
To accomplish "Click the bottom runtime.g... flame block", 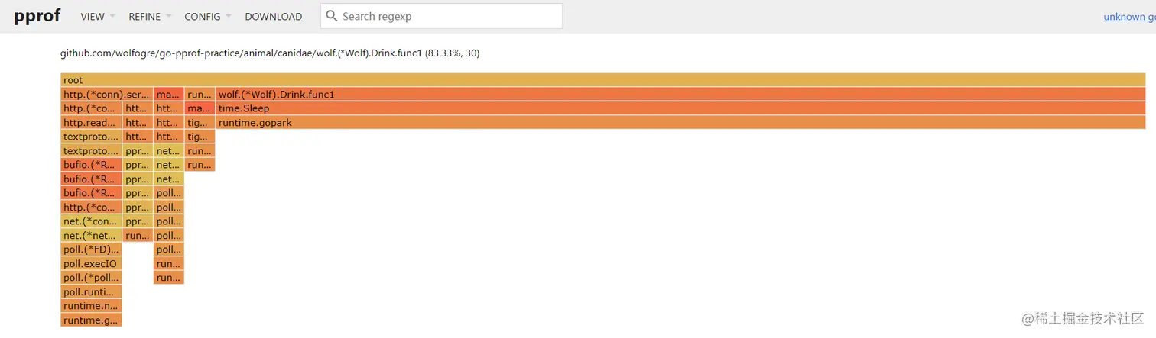I will click(x=91, y=320).
